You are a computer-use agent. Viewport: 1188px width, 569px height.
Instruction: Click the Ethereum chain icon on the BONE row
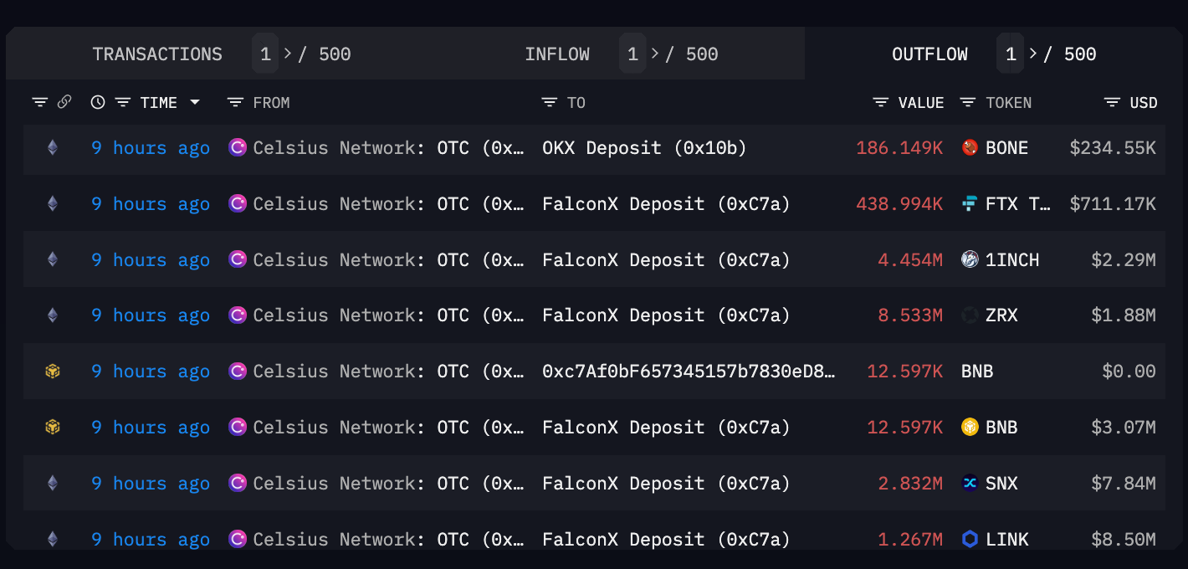[x=52, y=148]
